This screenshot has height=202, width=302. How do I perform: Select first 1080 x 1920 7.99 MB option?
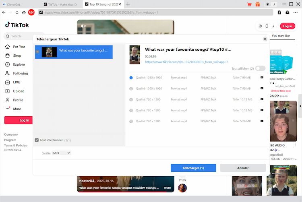coord(131,78)
